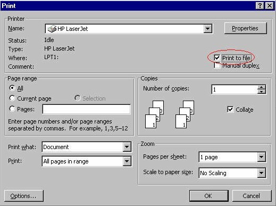Click into the Pages range text field
Image resolution: width=276 pixels, height=206 pixels.
87,109
